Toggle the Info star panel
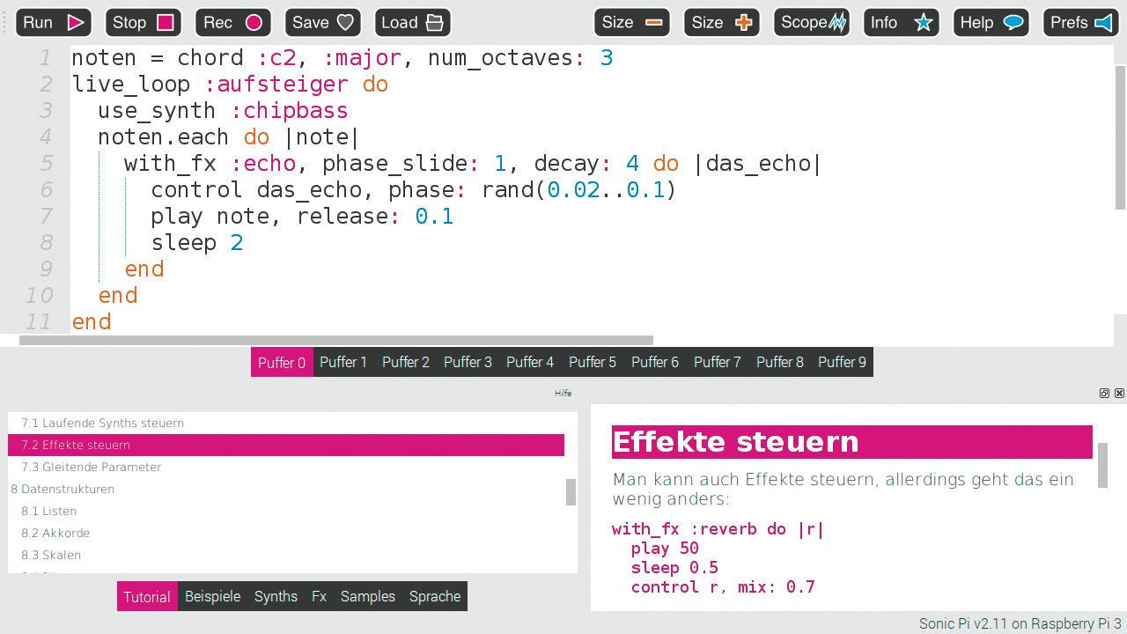The image size is (1127, 634). pyautogui.click(x=902, y=23)
